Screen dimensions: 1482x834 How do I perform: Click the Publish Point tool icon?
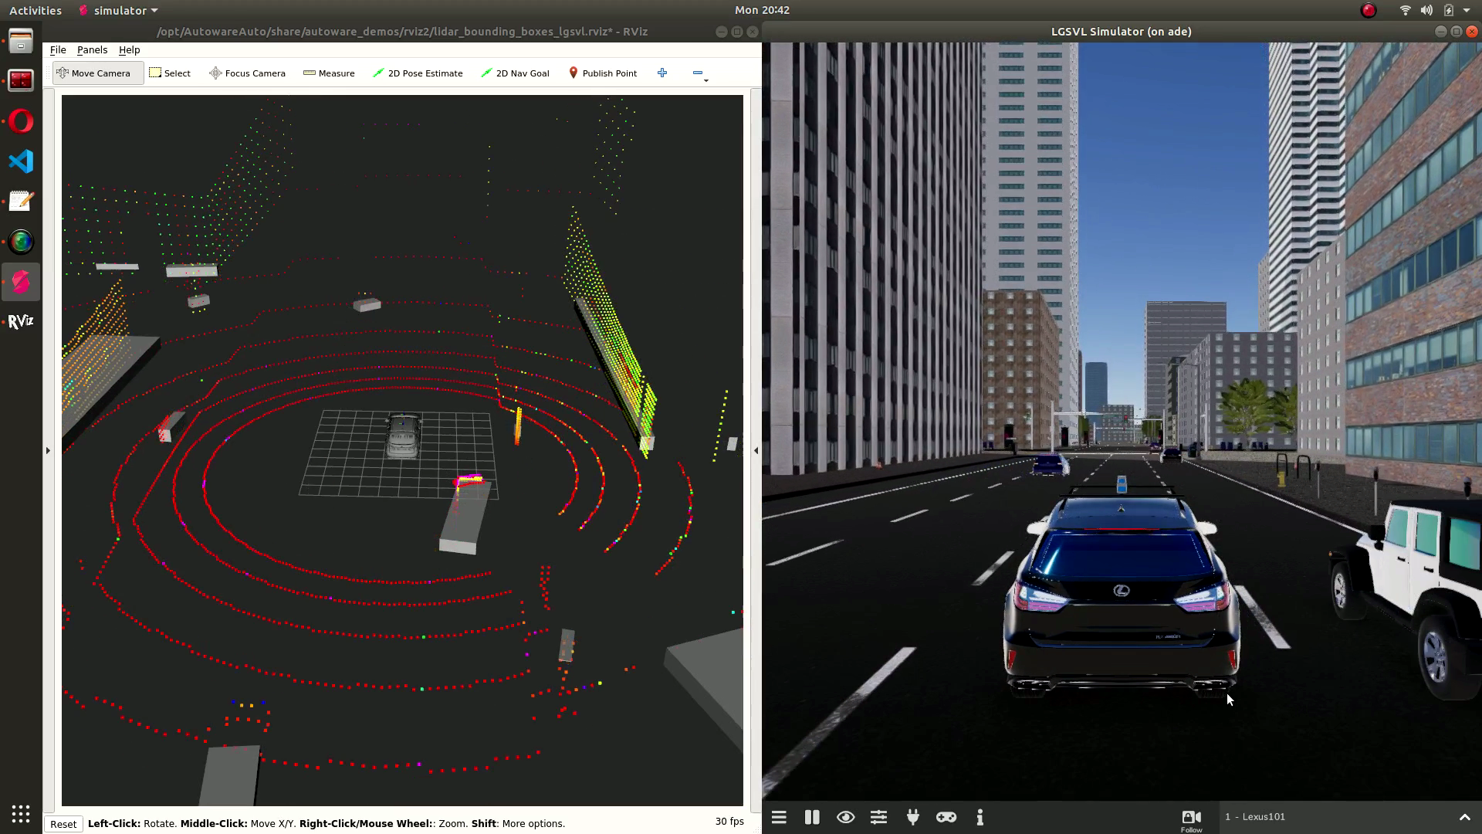coord(573,73)
